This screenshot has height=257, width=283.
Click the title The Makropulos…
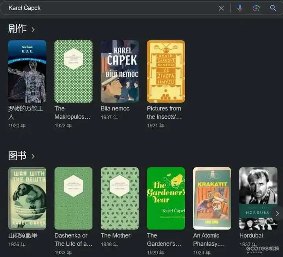(x=72, y=113)
